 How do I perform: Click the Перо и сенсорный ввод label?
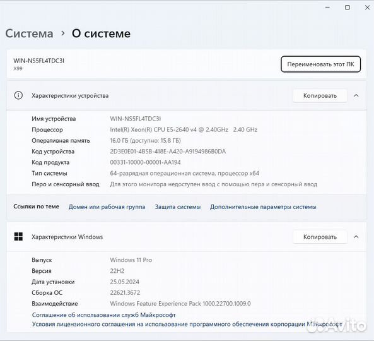[66, 184]
